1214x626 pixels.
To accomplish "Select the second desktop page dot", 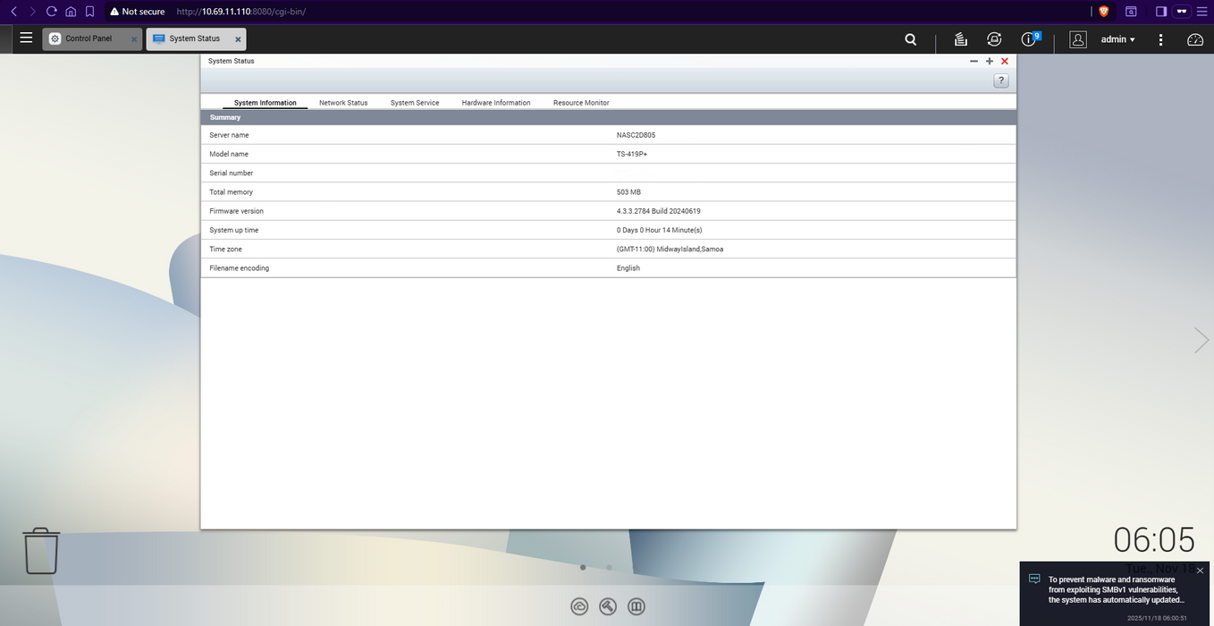I will pyautogui.click(x=609, y=567).
